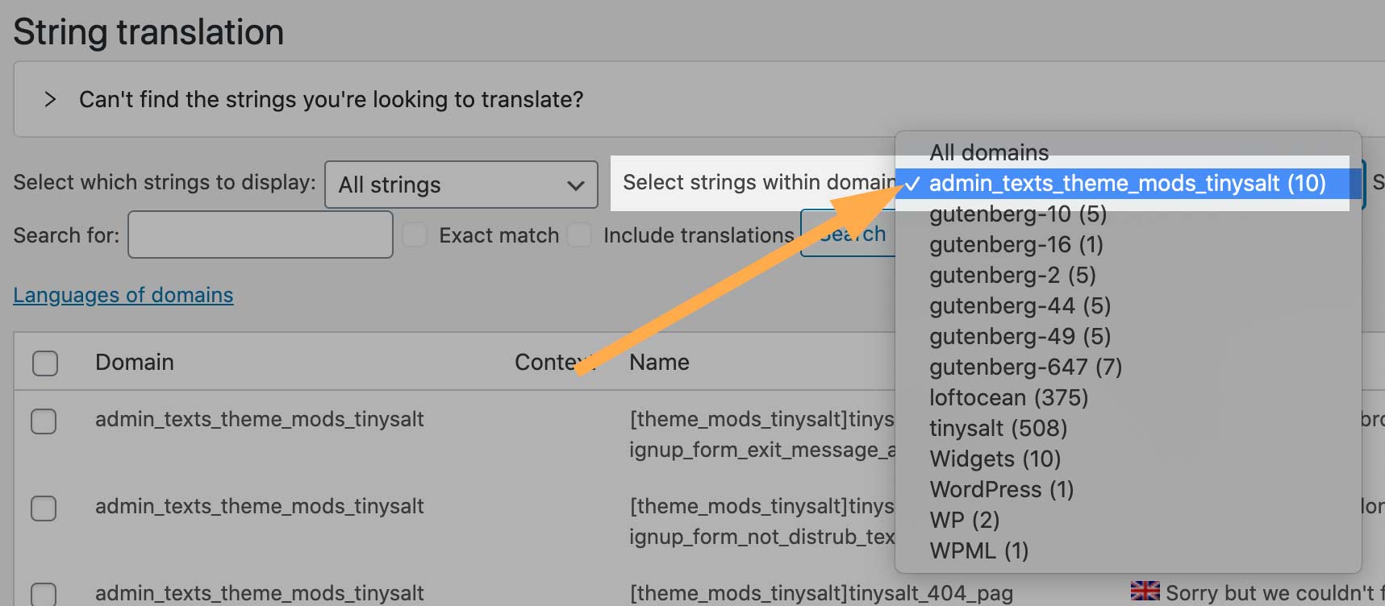Select gutenberg-647 (7) domain option
Viewport: 1385px width, 606px height.
pyautogui.click(x=1025, y=367)
